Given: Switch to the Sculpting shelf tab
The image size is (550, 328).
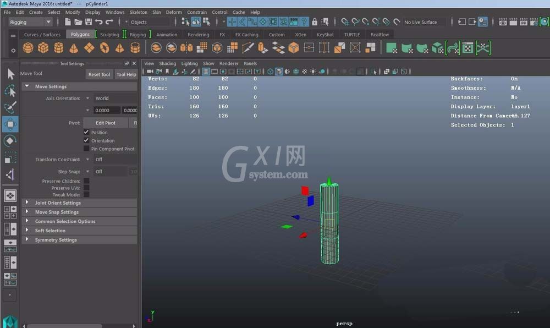Looking at the screenshot, I should pyautogui.click(x=109, y=34).
